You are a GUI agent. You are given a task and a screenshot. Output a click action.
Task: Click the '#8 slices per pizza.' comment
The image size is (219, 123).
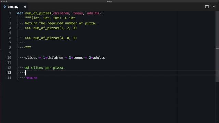click(45, 68)
